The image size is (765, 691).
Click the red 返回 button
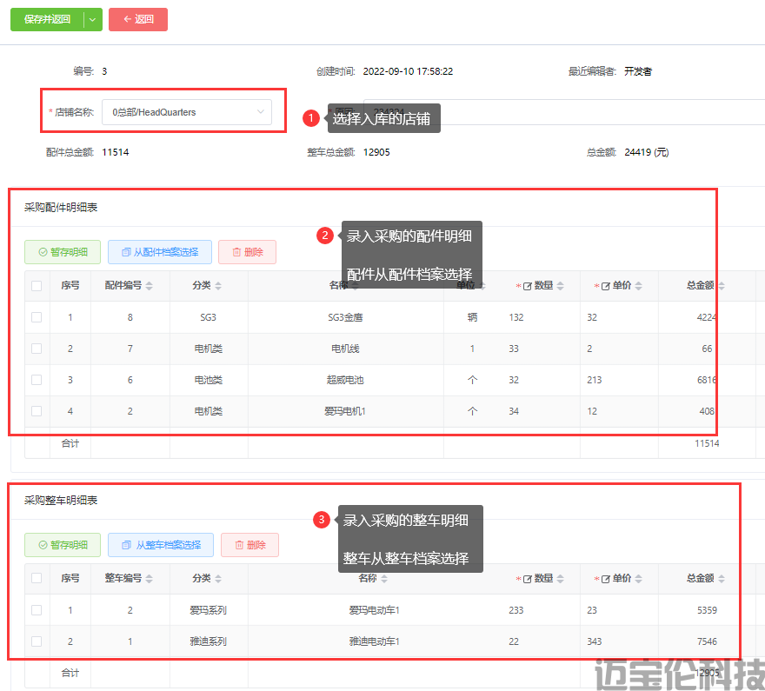(138, 19)
